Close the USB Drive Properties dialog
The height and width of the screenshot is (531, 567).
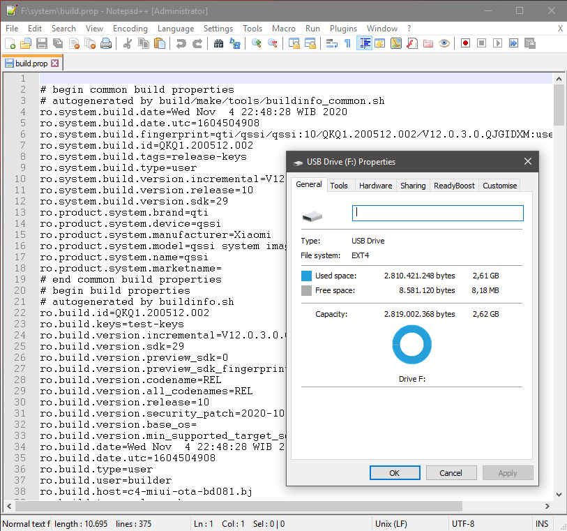[x=528, y=161]
